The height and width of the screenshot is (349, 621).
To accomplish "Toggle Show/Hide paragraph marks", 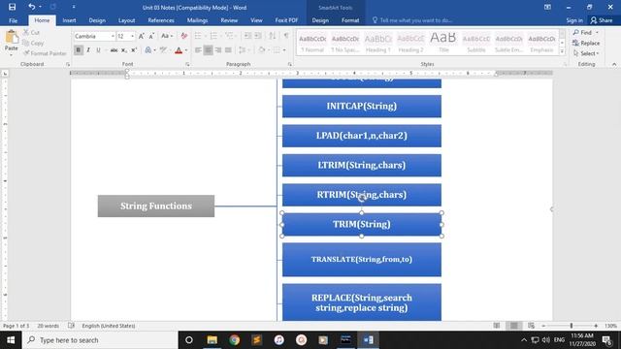I will (286, 36).
